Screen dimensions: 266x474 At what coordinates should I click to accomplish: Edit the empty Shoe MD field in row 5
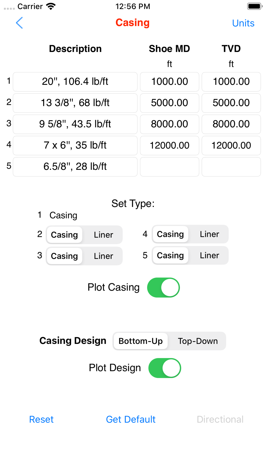click(x=169, y=167)
